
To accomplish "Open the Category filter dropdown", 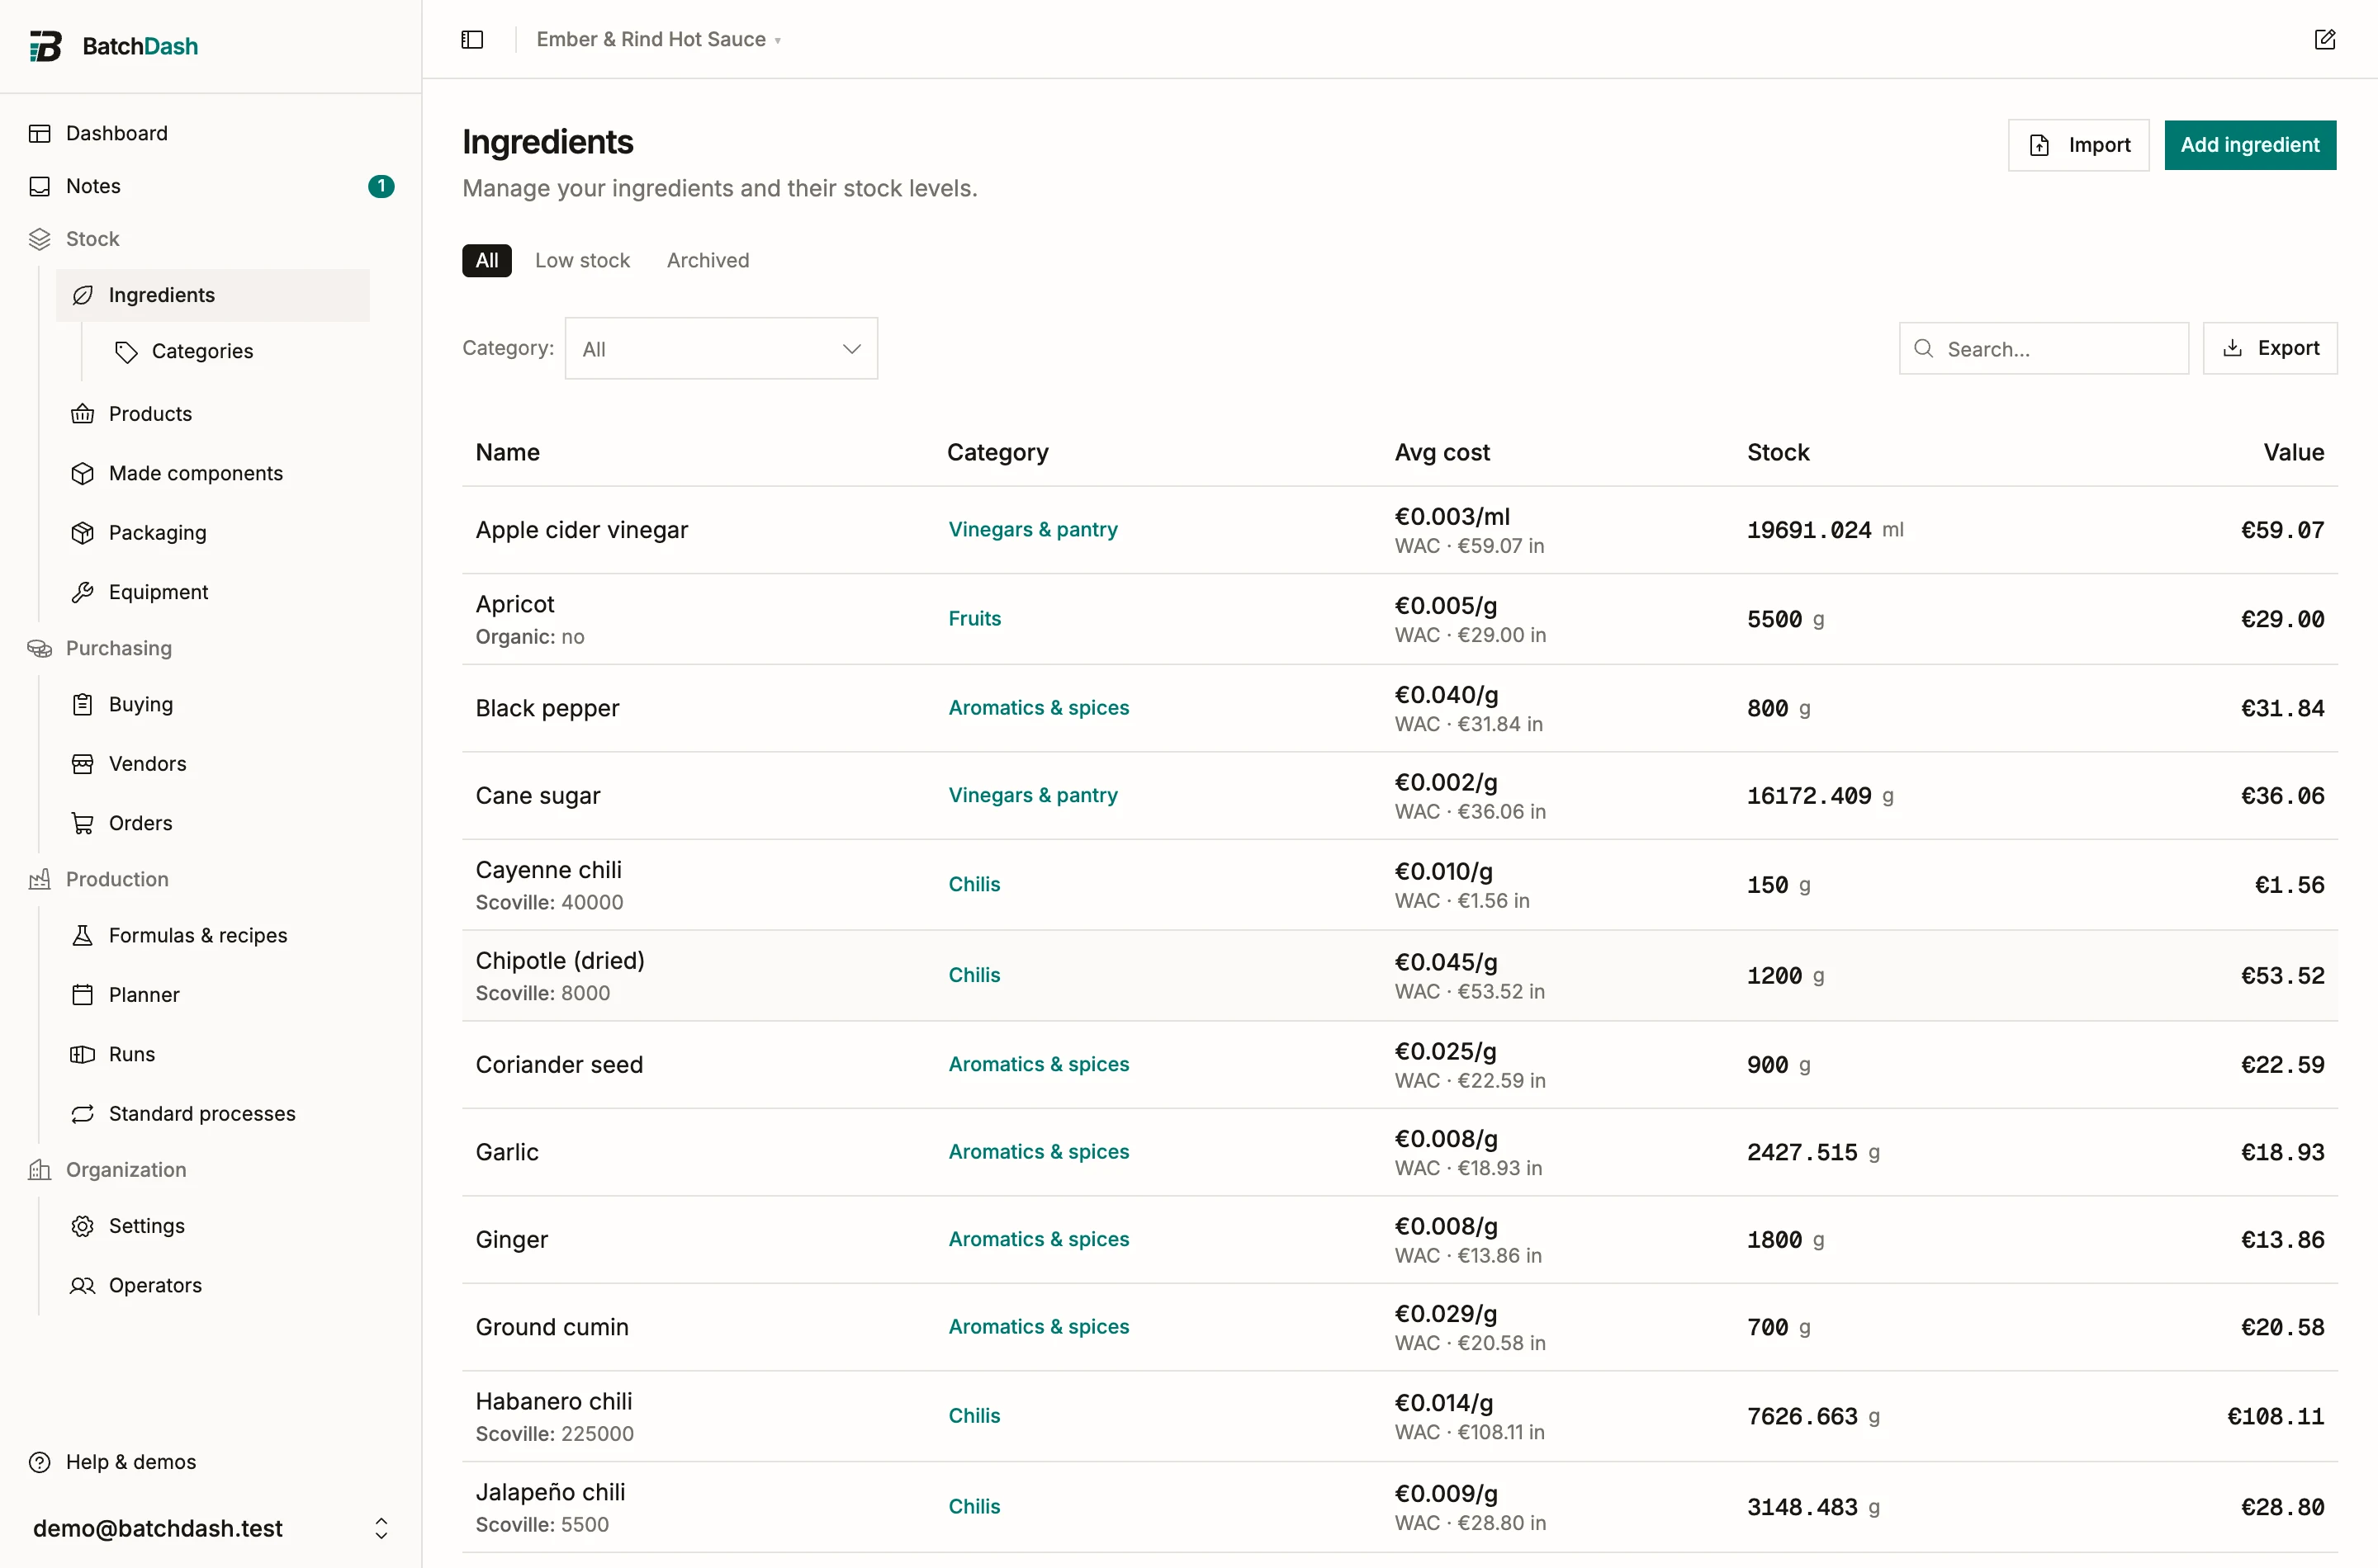I will 722,349.
